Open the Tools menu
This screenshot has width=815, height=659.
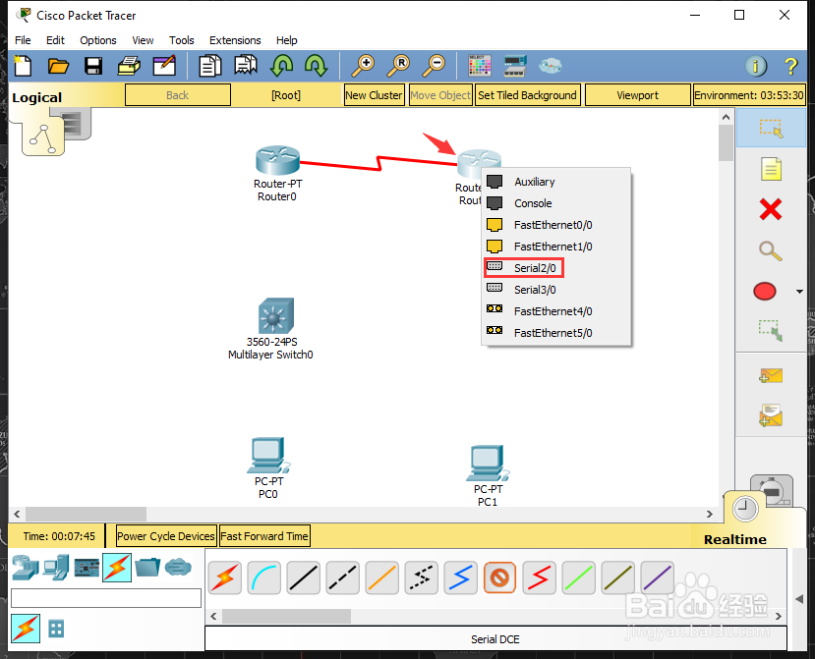(182, 40)
